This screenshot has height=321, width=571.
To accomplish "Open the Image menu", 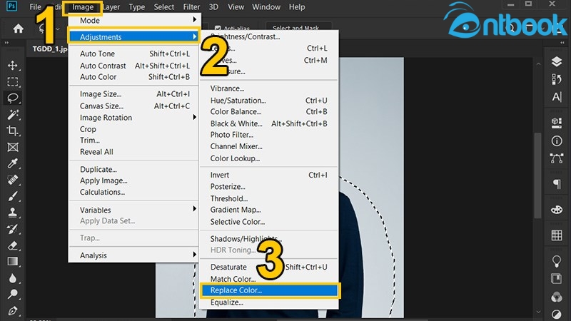I will coord(83,7).
